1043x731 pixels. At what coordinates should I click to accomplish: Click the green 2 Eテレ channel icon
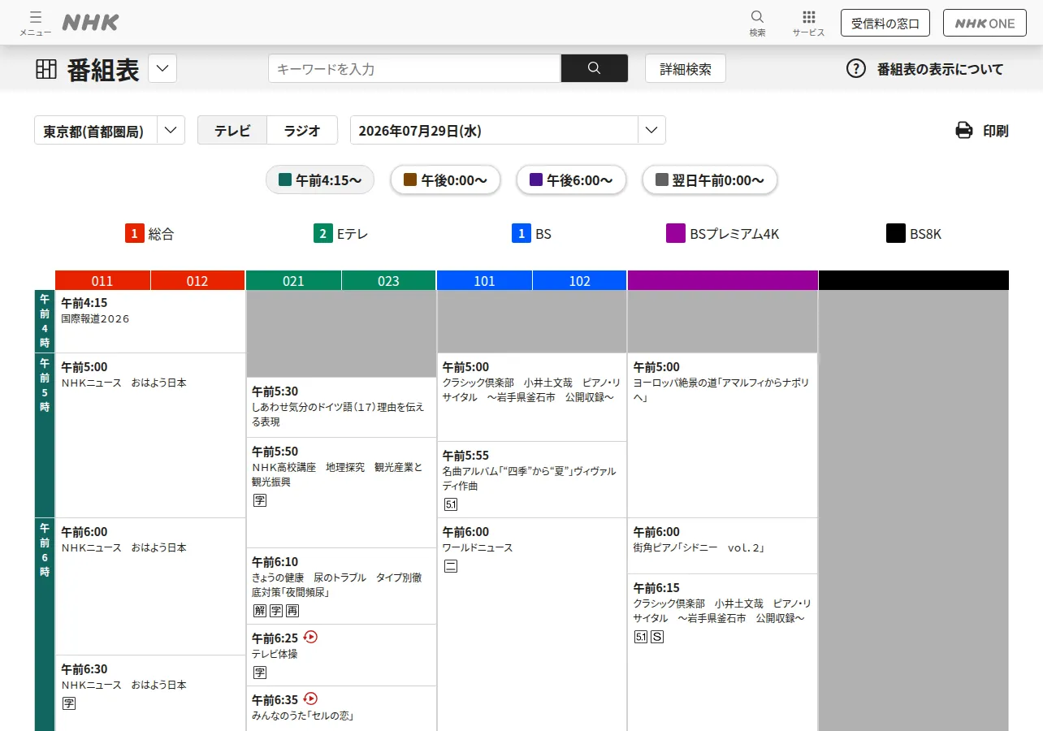323,234
